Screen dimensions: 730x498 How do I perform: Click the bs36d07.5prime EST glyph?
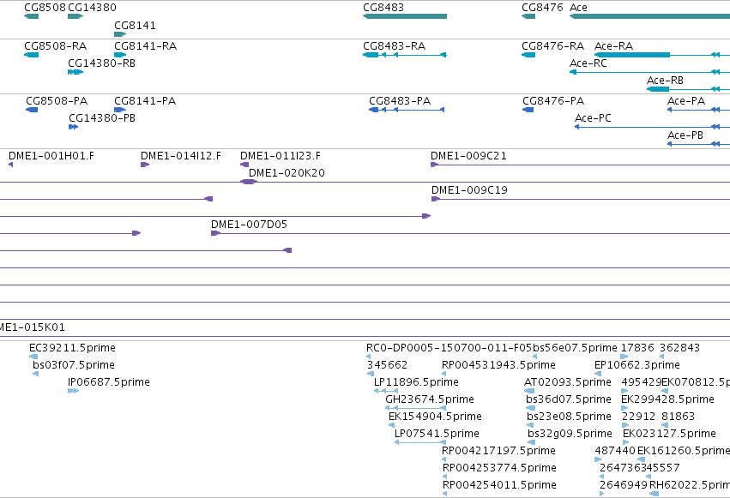pos(531,408)
